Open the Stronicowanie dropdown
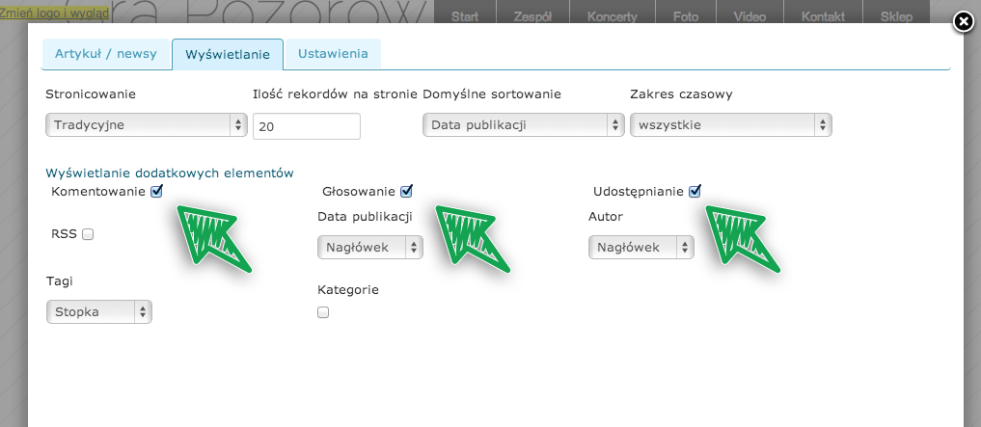This screenshot has height=427, width=981. (147, 124)
